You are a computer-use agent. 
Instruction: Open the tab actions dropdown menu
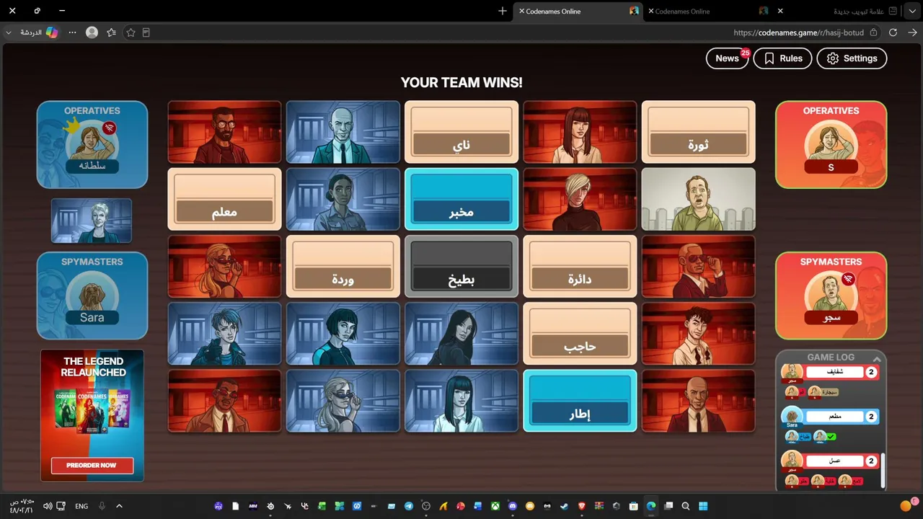tap(911, 12)
